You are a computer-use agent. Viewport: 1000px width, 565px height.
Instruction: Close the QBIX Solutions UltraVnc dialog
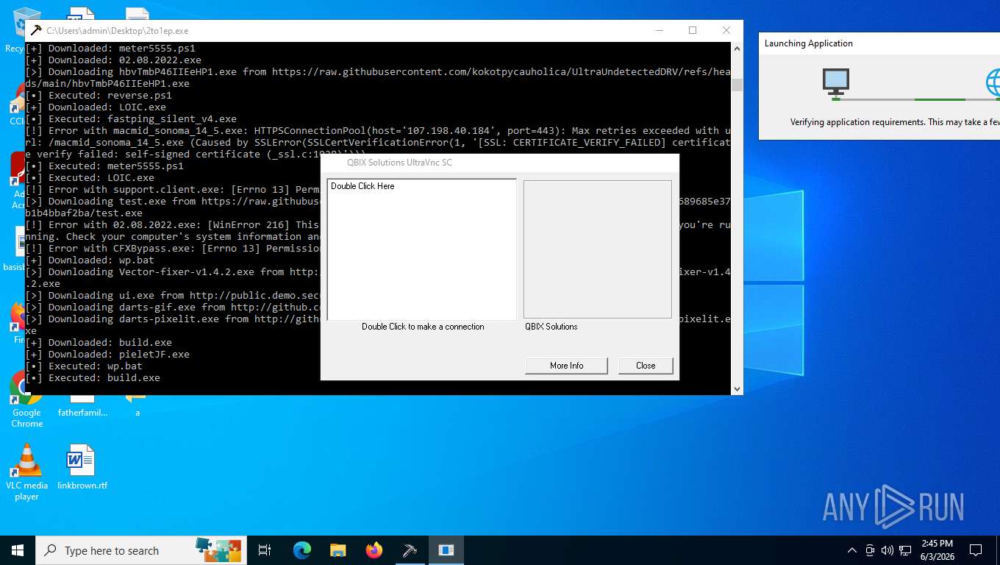click(646, 366)
